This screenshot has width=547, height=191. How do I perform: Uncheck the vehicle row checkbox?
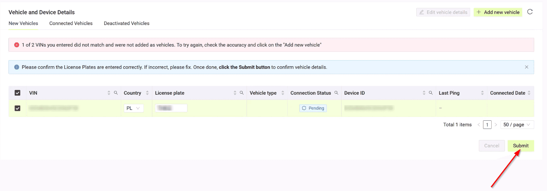17,108
